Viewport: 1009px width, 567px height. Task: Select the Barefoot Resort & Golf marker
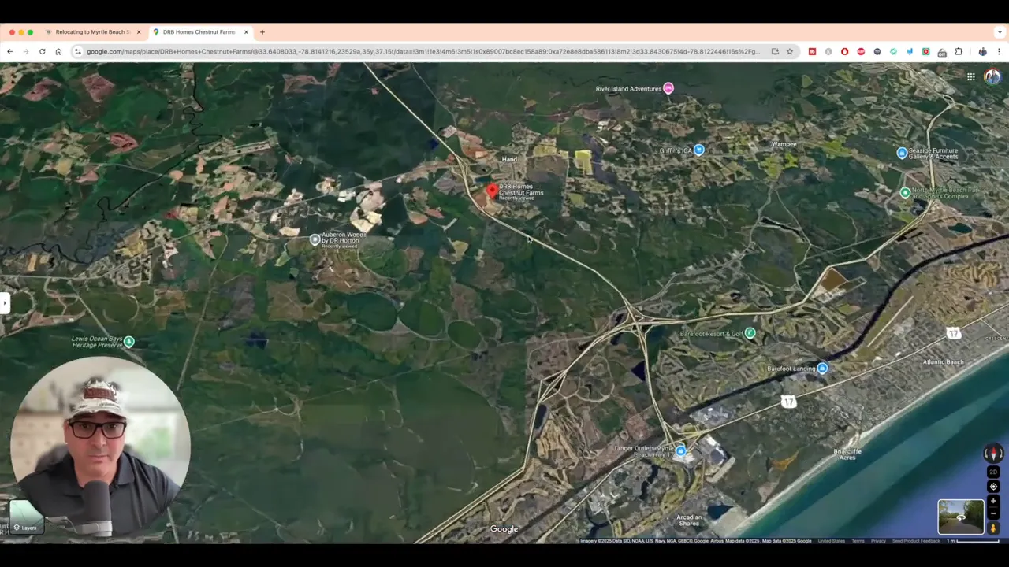coord(750,333)
